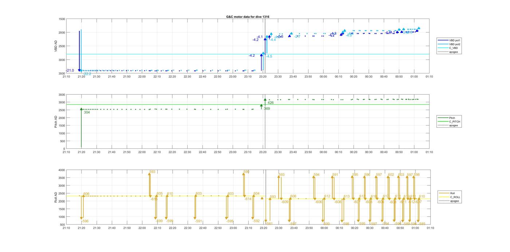Click the title 'G&C motor data for dive 1316'

[x=248, y=17]
